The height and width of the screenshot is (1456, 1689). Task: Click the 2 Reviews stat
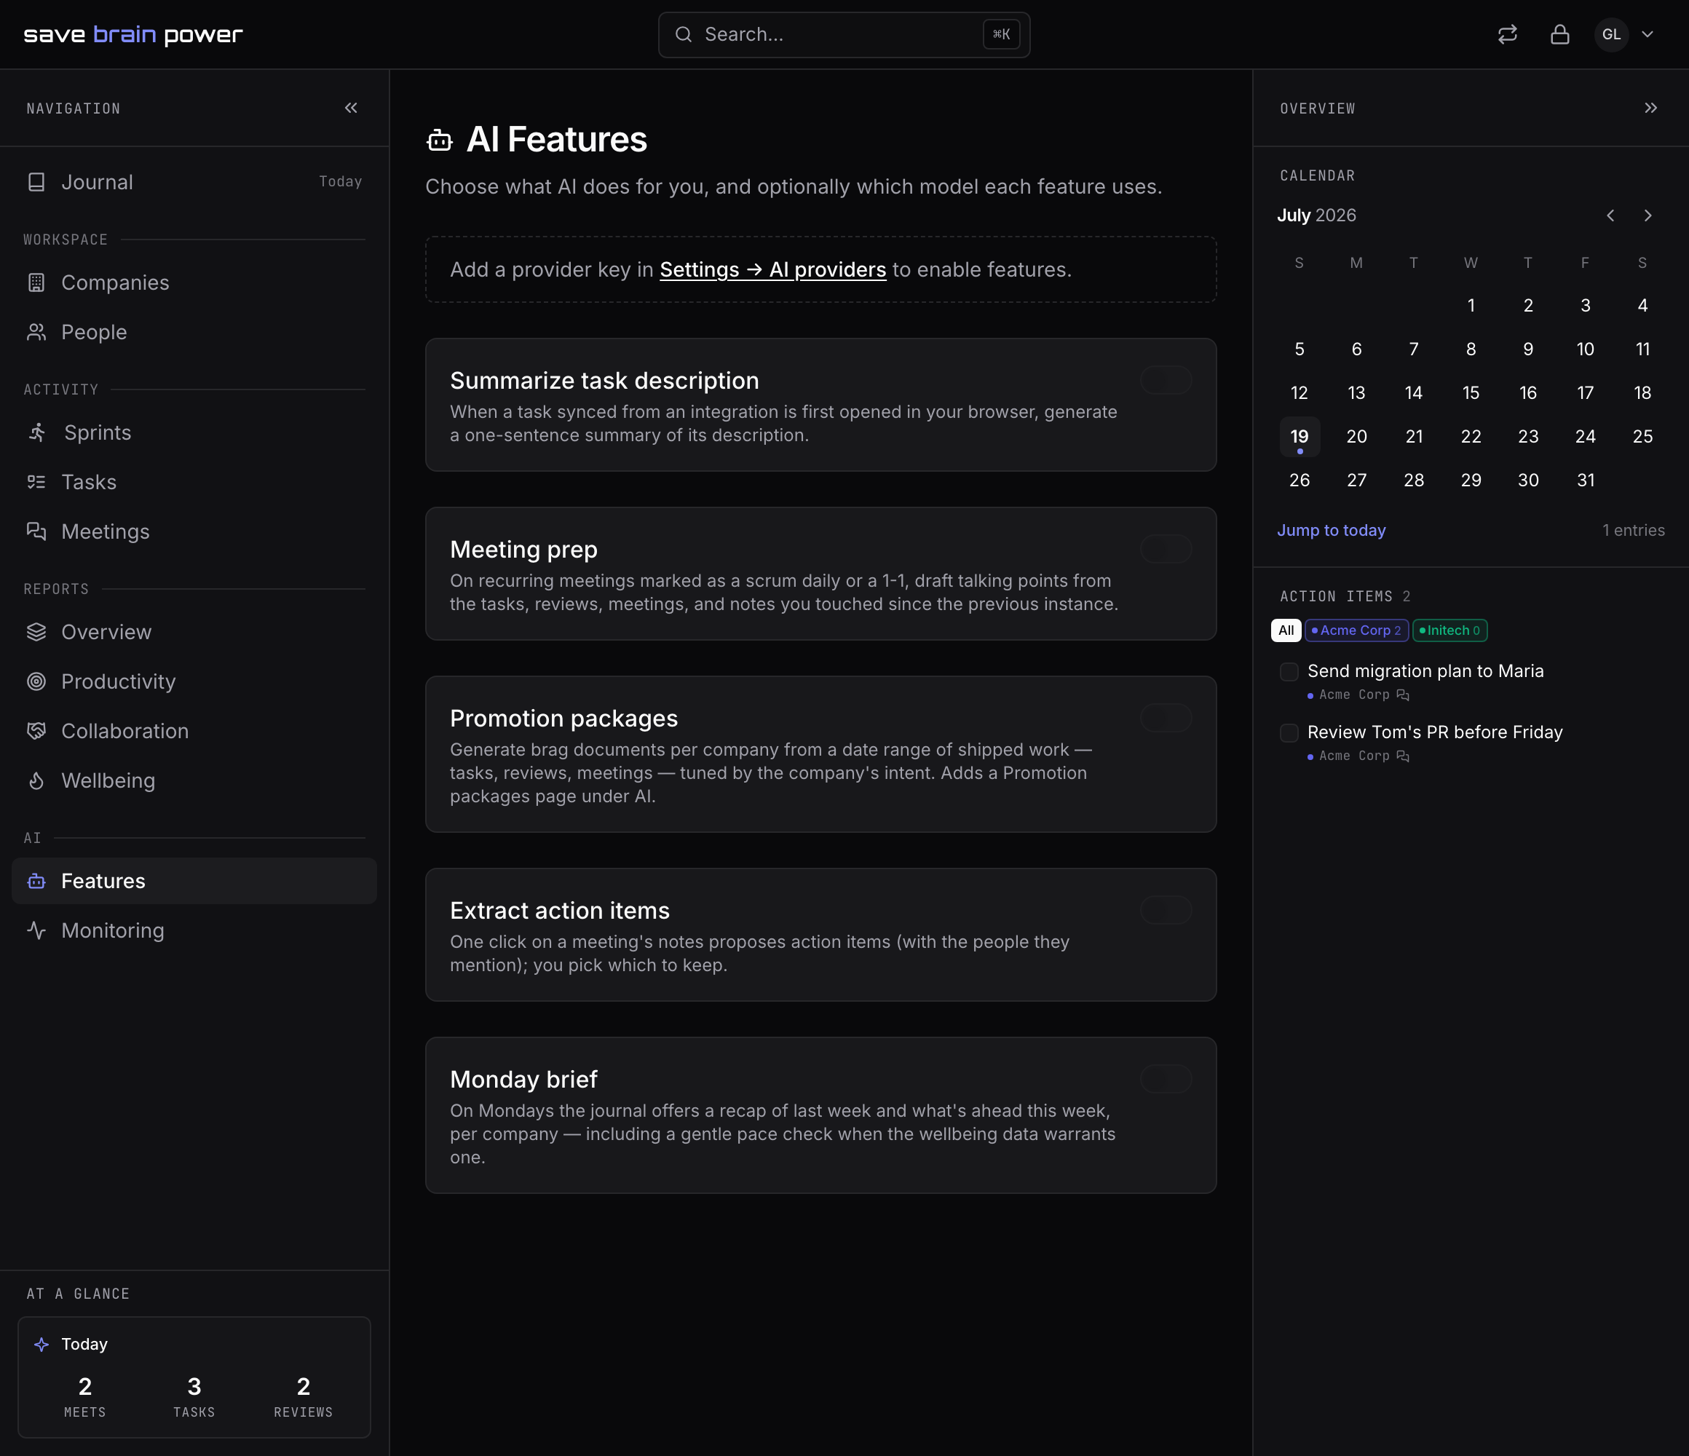pyautogui.click(x=304, y=1396)
